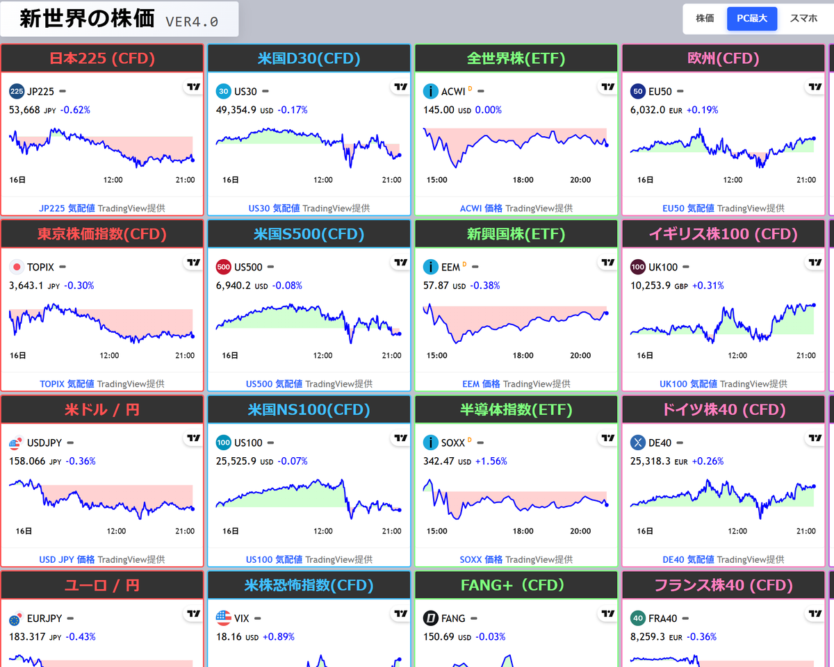Click the UK100 mini price chart
834x667 pixels.
(x=723, y=323)
